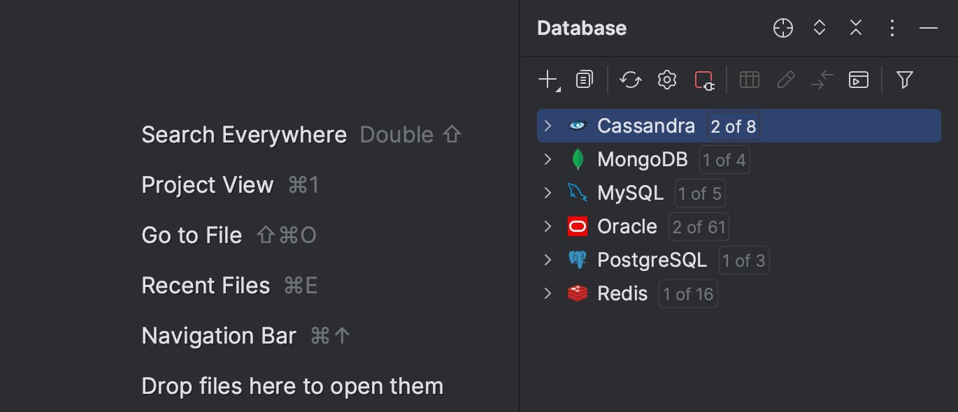The height and width of the screenshot is (412, 958).
Task: Refresh the database connections
Action: pyautogui.click(x=630, y=79)
